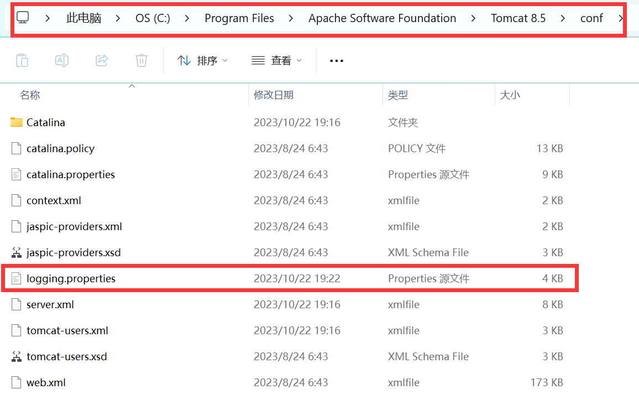The width and height of the screenshot is (639, 410).
Task: Click the conf breadcrumb segment
Action: coord(591,18)
